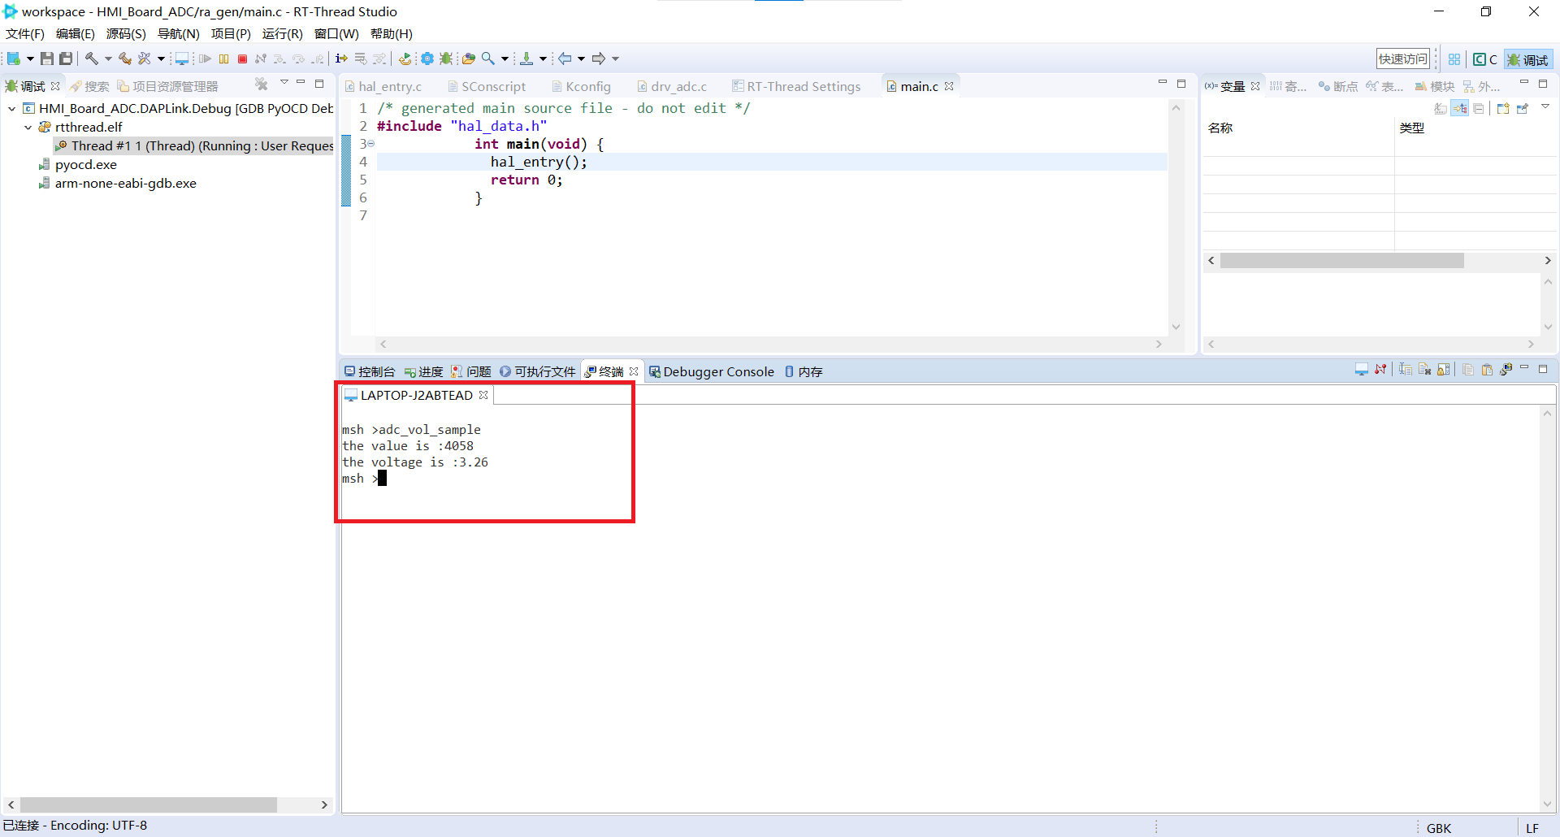The image size is (1560, 837).
Task: Click the red Terminate (stop) icon
Action: (x=242, y=59)
